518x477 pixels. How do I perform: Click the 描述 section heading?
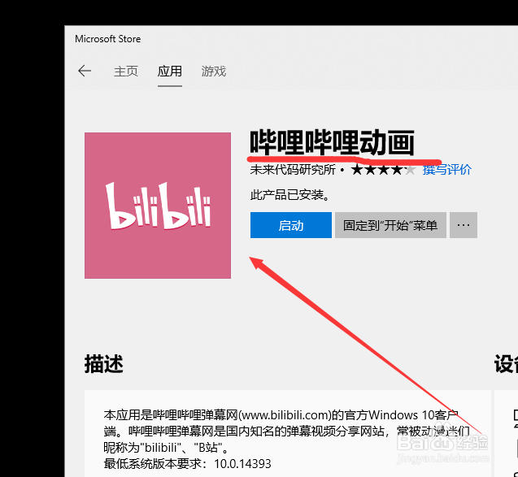(104, 364)
